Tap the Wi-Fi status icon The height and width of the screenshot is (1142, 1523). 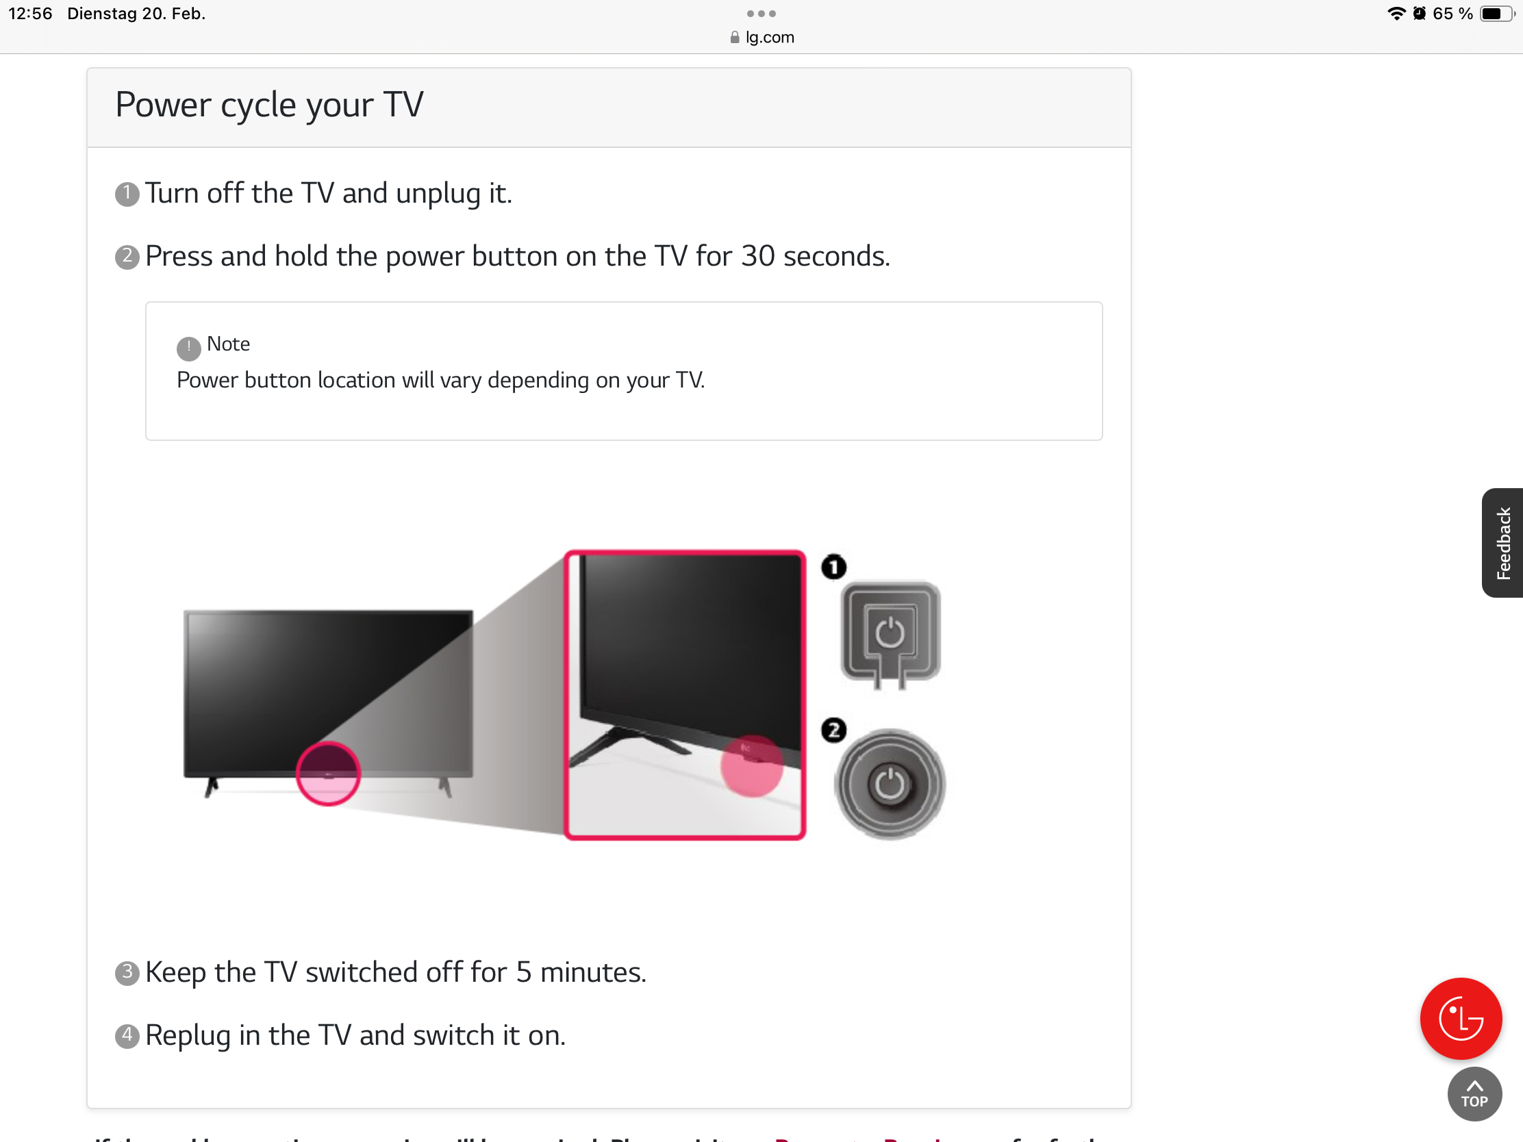click(x=1396, y=14)
